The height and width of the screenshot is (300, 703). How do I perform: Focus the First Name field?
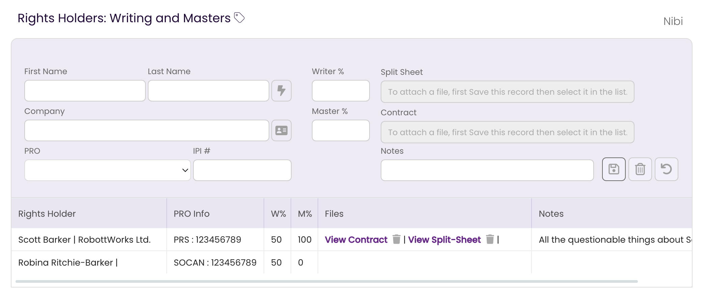point(85,91)
